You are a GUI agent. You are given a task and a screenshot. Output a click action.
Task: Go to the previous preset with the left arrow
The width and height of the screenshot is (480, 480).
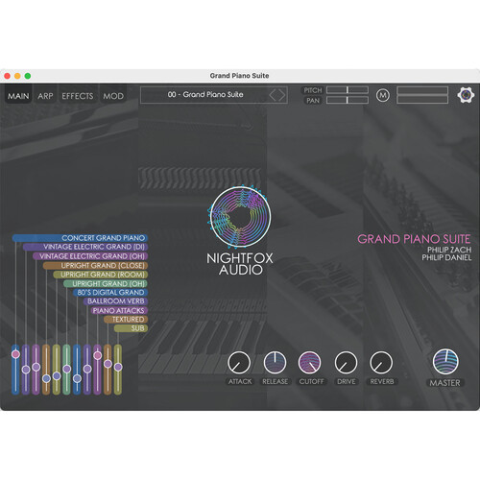(x=273, y=95)
